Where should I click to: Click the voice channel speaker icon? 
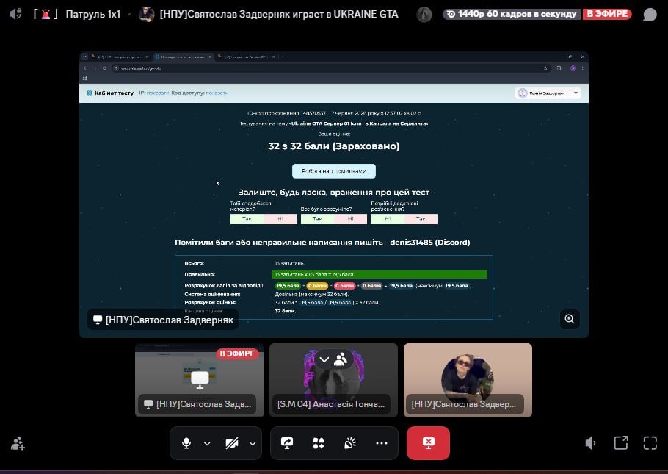pos(15,14)
